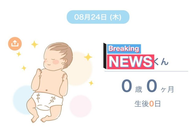This screenshot has width=196, height=136.
Task: Tap the large yellow sparkle near baby's head
Action: 35,44
